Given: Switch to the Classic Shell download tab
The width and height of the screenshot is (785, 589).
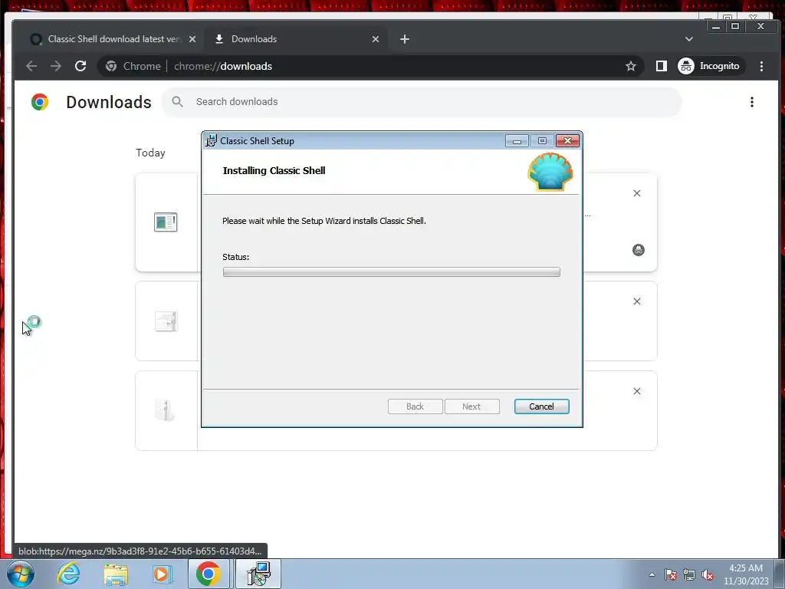Looking at the screenshot, I should click(113, 39).
